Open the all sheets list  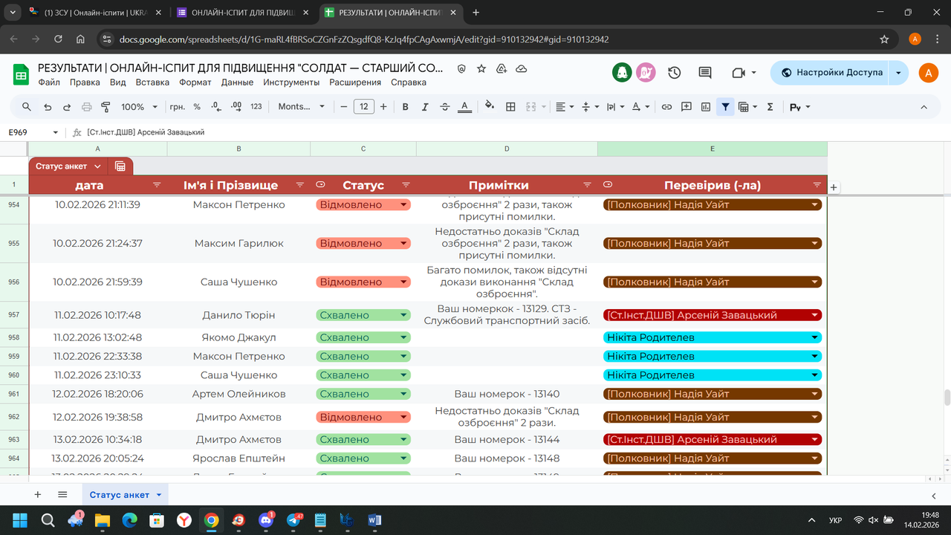[62, 494]
